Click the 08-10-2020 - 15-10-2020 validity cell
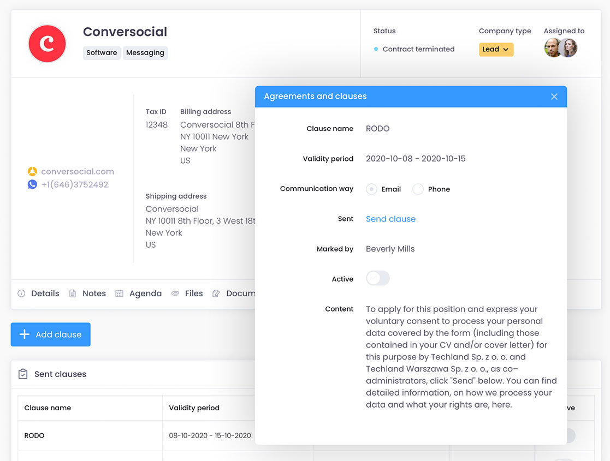The image size is (610, 461). click(x=210, y=435)
